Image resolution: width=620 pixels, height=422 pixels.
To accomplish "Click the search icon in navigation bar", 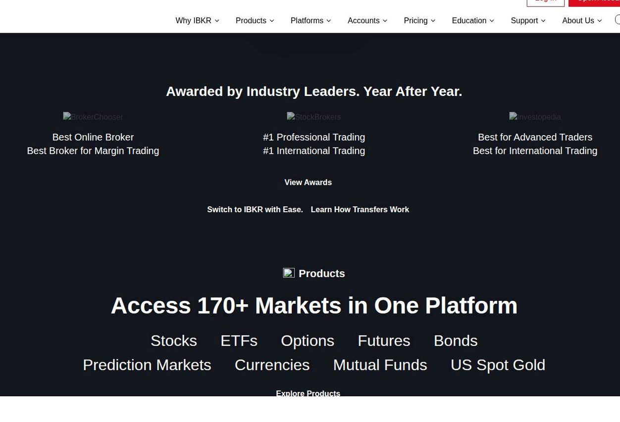I will [x=617, y=20].
